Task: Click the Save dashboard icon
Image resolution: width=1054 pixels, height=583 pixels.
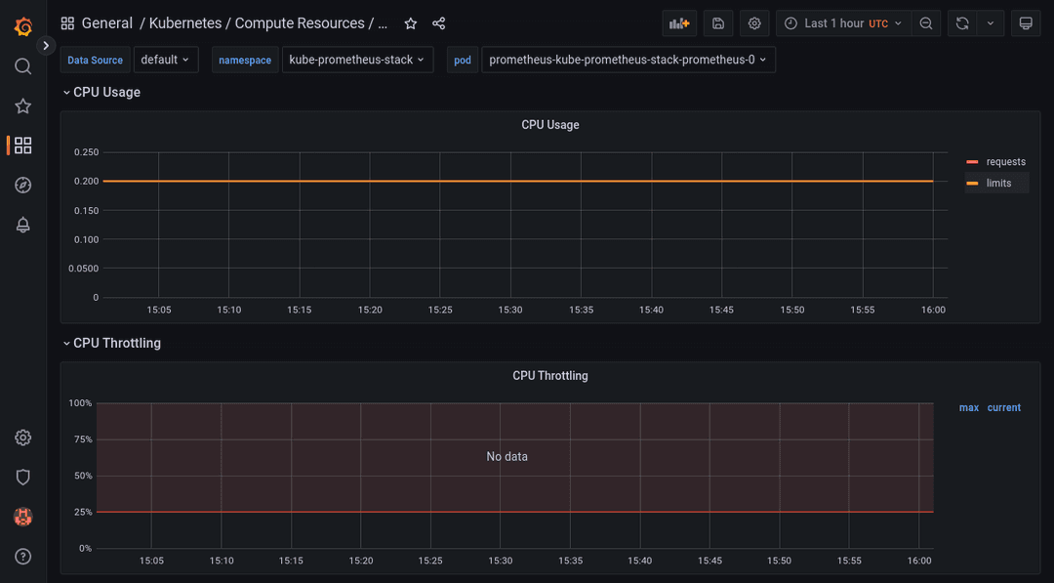Action: pos(718,21)
